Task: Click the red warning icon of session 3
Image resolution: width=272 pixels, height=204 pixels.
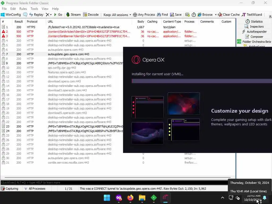Action: coord(3,36)
